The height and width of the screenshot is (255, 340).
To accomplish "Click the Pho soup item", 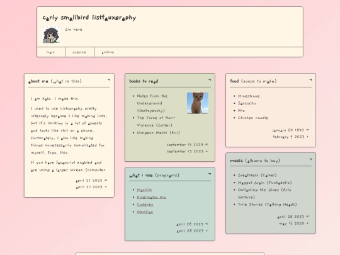I will point(241,111).
